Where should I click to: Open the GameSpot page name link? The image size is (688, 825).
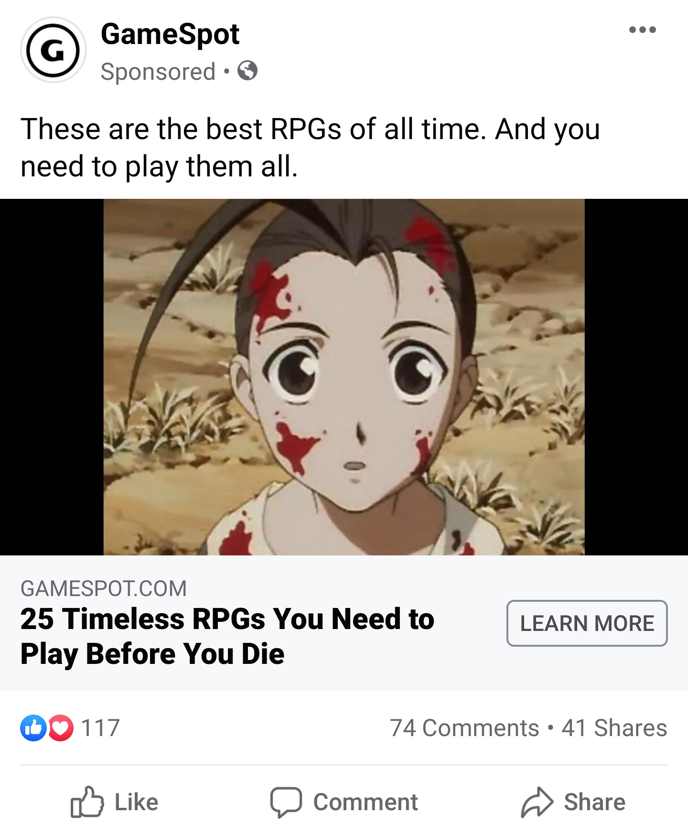170,34
